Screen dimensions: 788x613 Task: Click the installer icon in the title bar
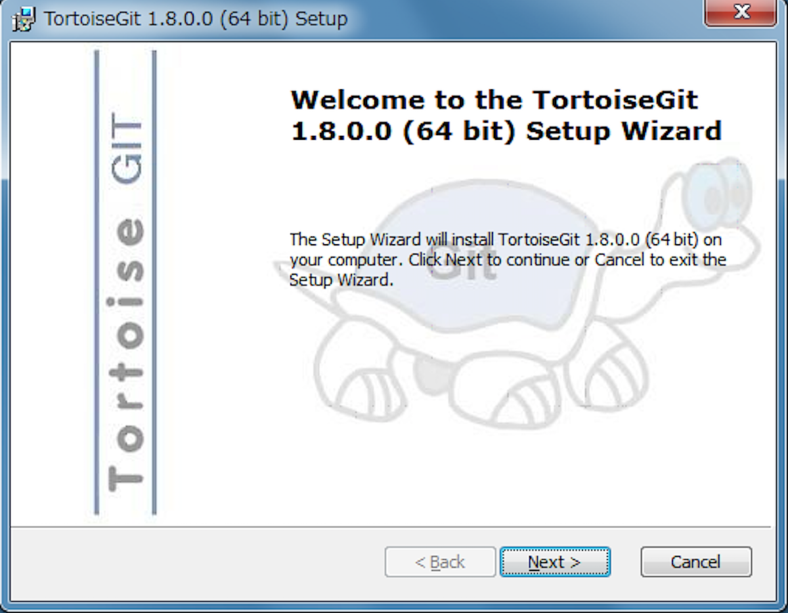(24, 18)
